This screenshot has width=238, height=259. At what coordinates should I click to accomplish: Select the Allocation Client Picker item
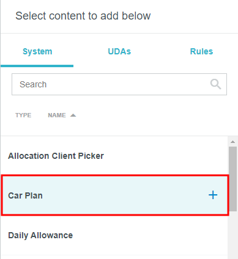click(x=114, y=156)
